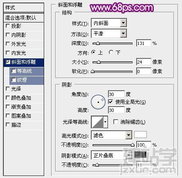182x178 pixels.
Task: Click the angle dial control
Action: 98,102
